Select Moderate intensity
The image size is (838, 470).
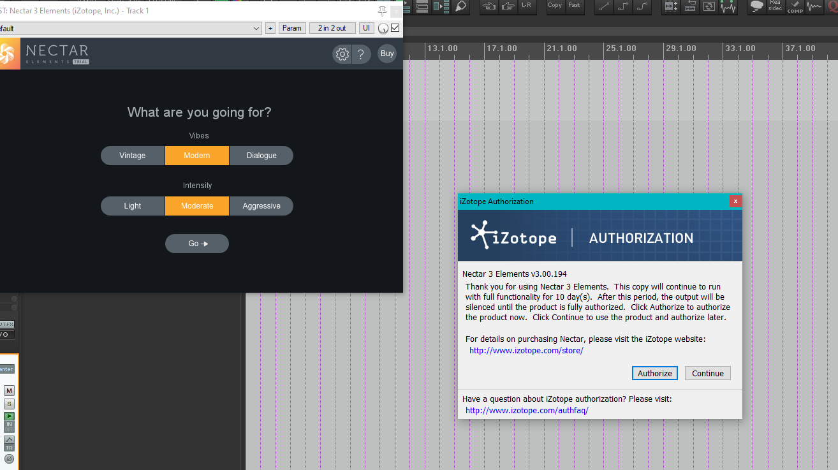click(x=197, y=206)
